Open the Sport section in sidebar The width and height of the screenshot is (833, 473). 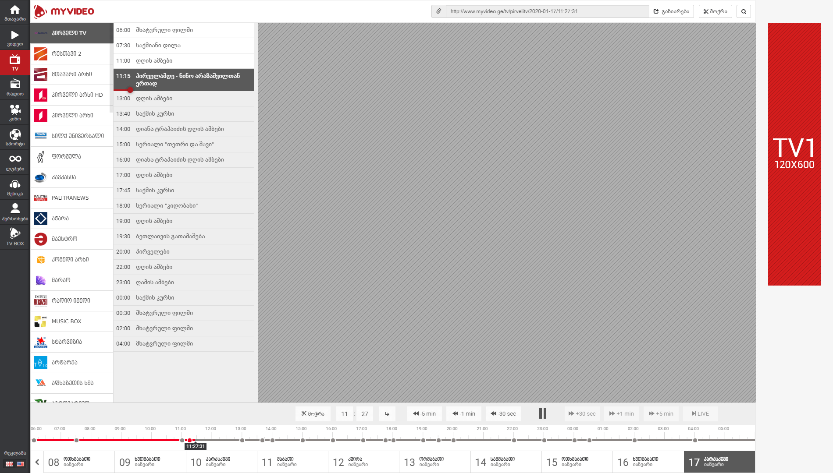[15, 138]
